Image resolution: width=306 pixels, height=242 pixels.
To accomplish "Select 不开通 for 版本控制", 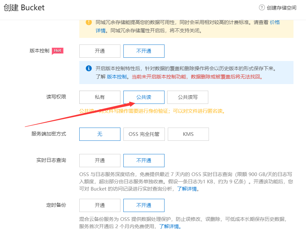I will (144, 51).
